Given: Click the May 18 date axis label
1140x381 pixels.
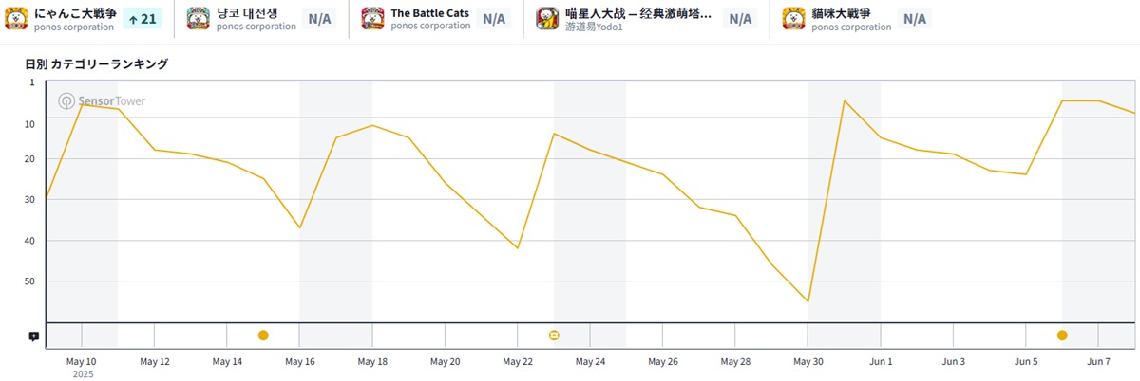Looking at the screenshot, I should point(372,362).
